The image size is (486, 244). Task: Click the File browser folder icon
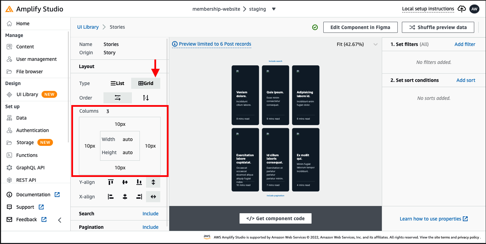(x=10, y=72)
